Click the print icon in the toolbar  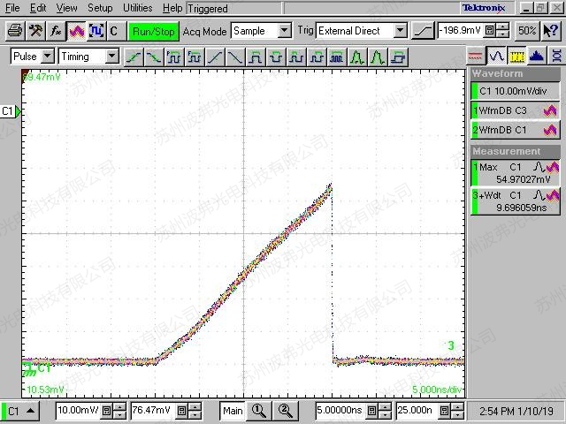[15, 30]
